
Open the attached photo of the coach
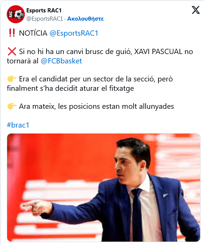coord(104,188)
